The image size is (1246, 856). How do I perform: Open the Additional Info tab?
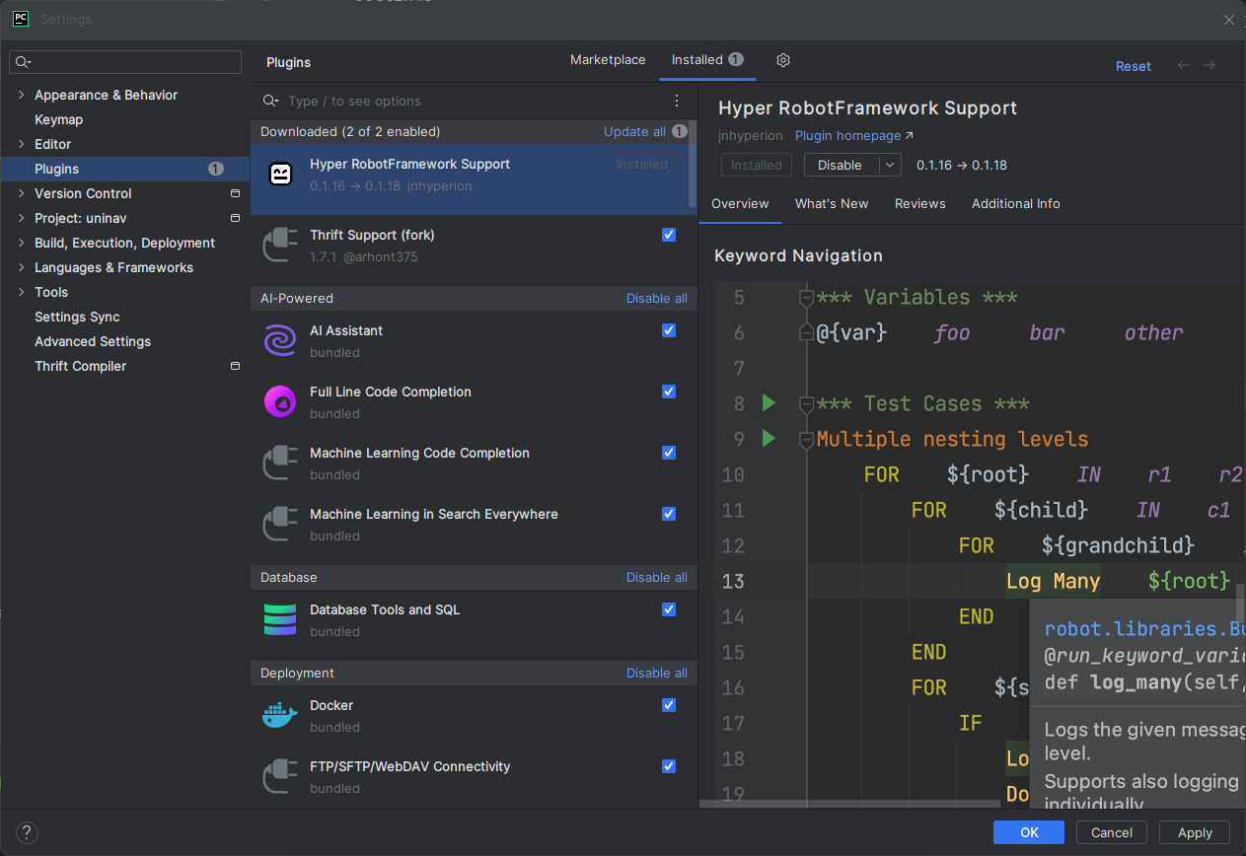[1016, 203]
